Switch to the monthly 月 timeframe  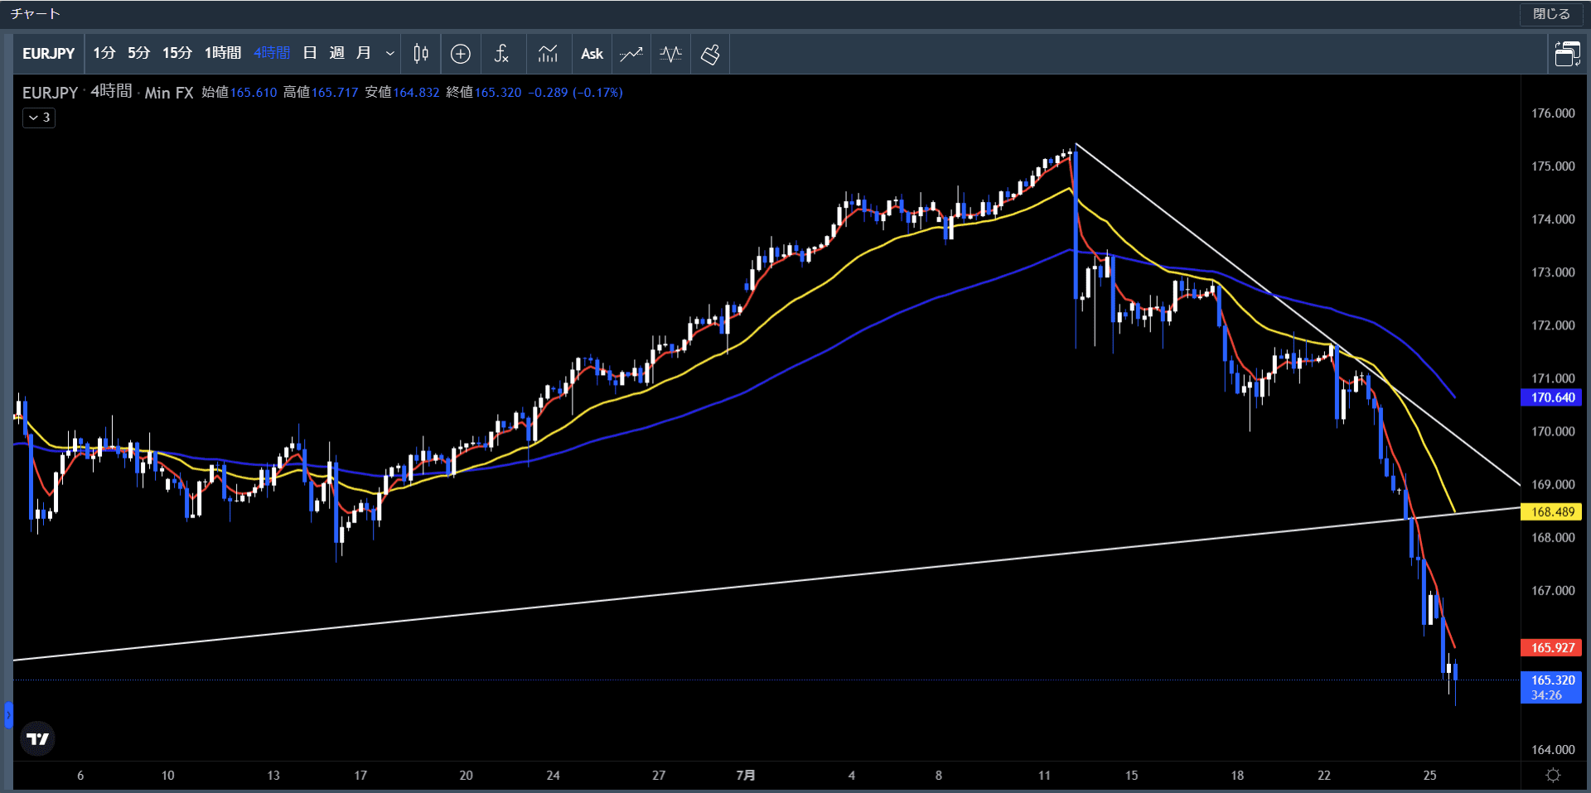point(363,53)
